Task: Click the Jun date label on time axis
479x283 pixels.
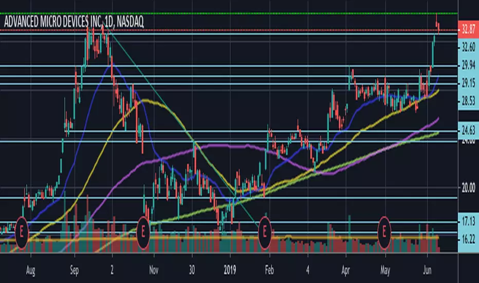Action: 427,271
